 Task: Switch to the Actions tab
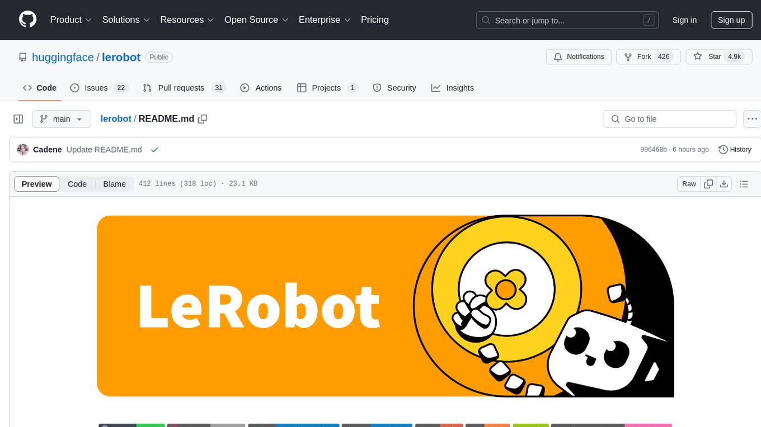pyautogui.click(x=261, y=88)
